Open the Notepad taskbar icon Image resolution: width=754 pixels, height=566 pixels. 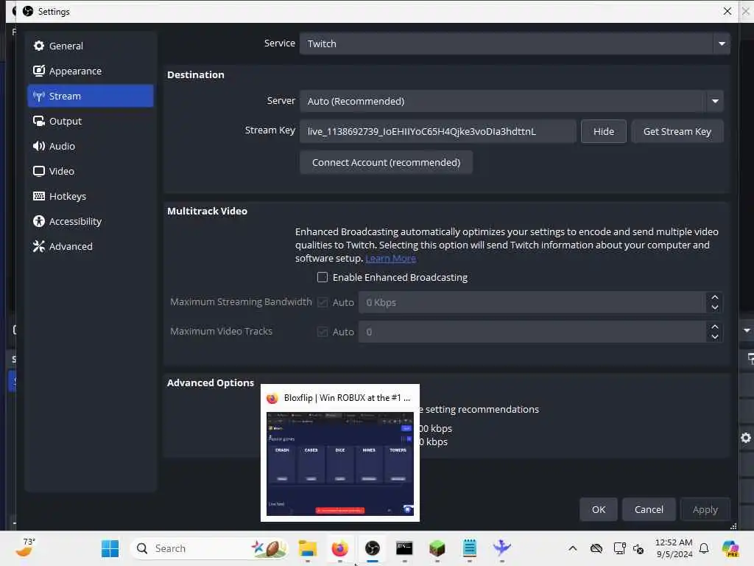click(469, 548)
